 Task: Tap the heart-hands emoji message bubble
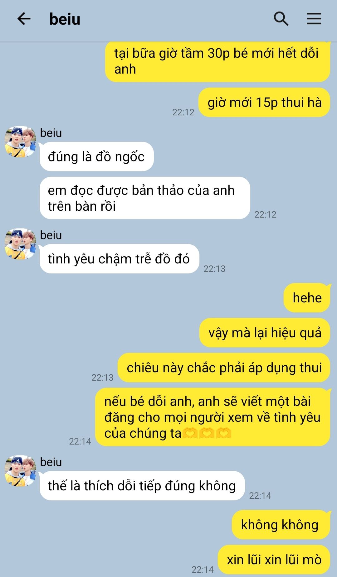tap(212, 417)
